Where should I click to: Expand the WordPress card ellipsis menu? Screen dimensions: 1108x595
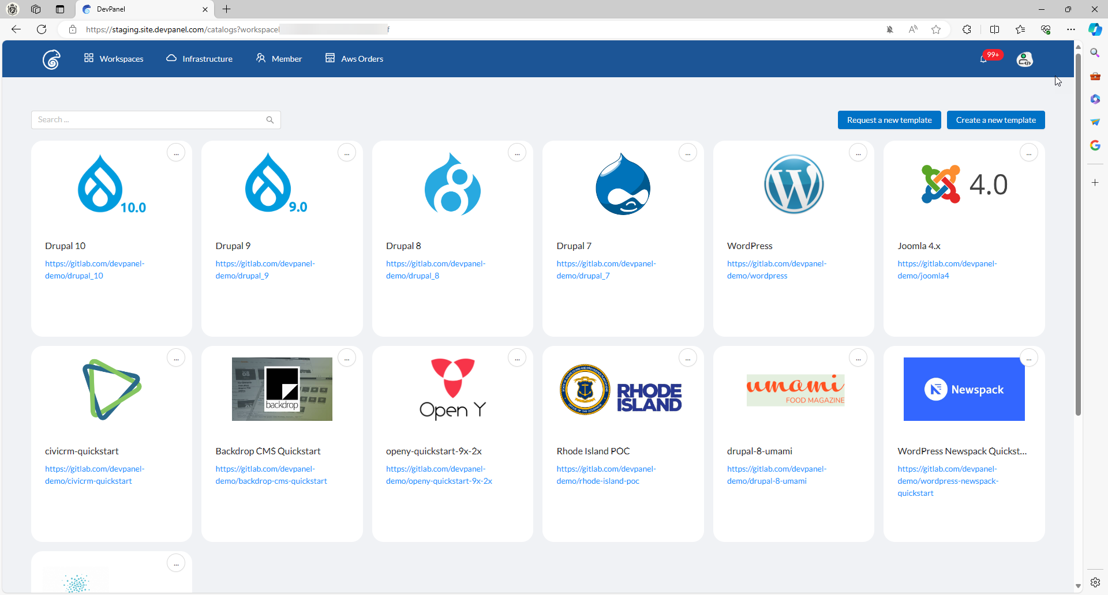click(x=858, y=153)
